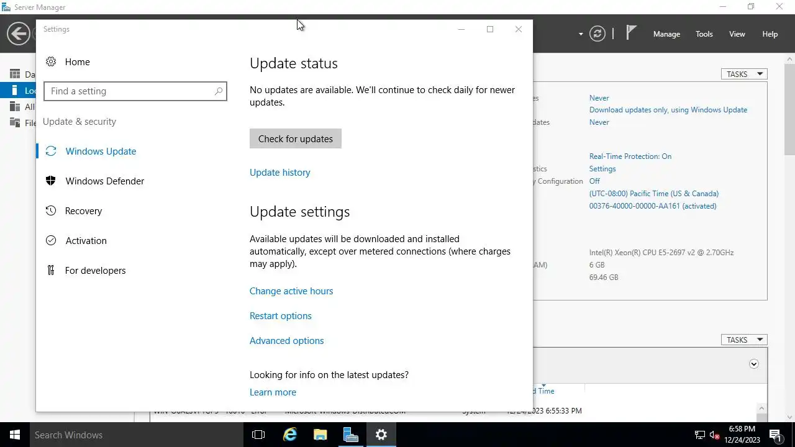Click the Pacific Time zone link

pyautogui.click(x=654, y=194)
